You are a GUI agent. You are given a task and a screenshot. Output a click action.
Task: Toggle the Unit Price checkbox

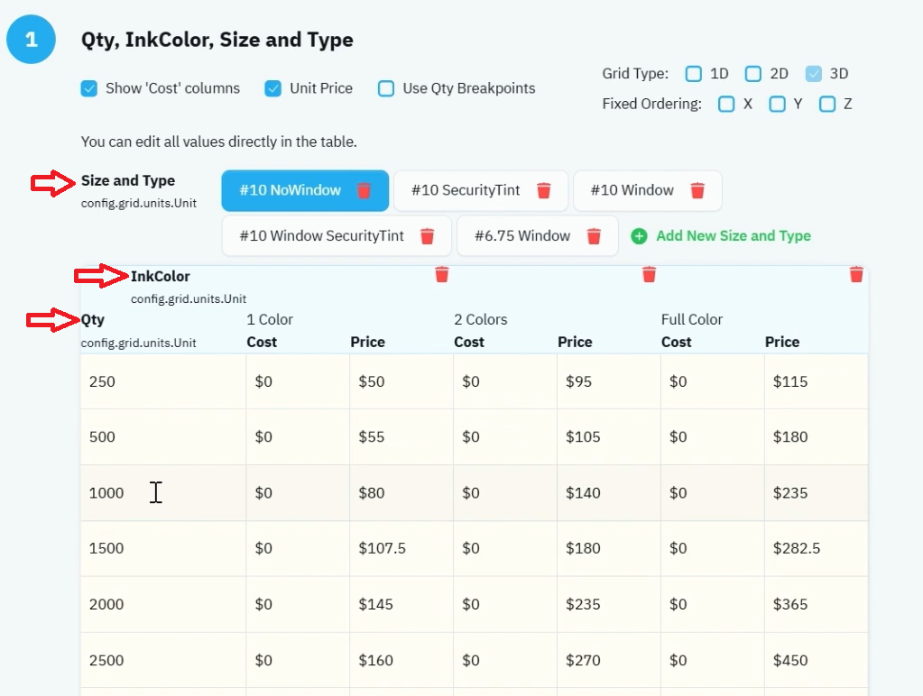[x=273, y=89]
